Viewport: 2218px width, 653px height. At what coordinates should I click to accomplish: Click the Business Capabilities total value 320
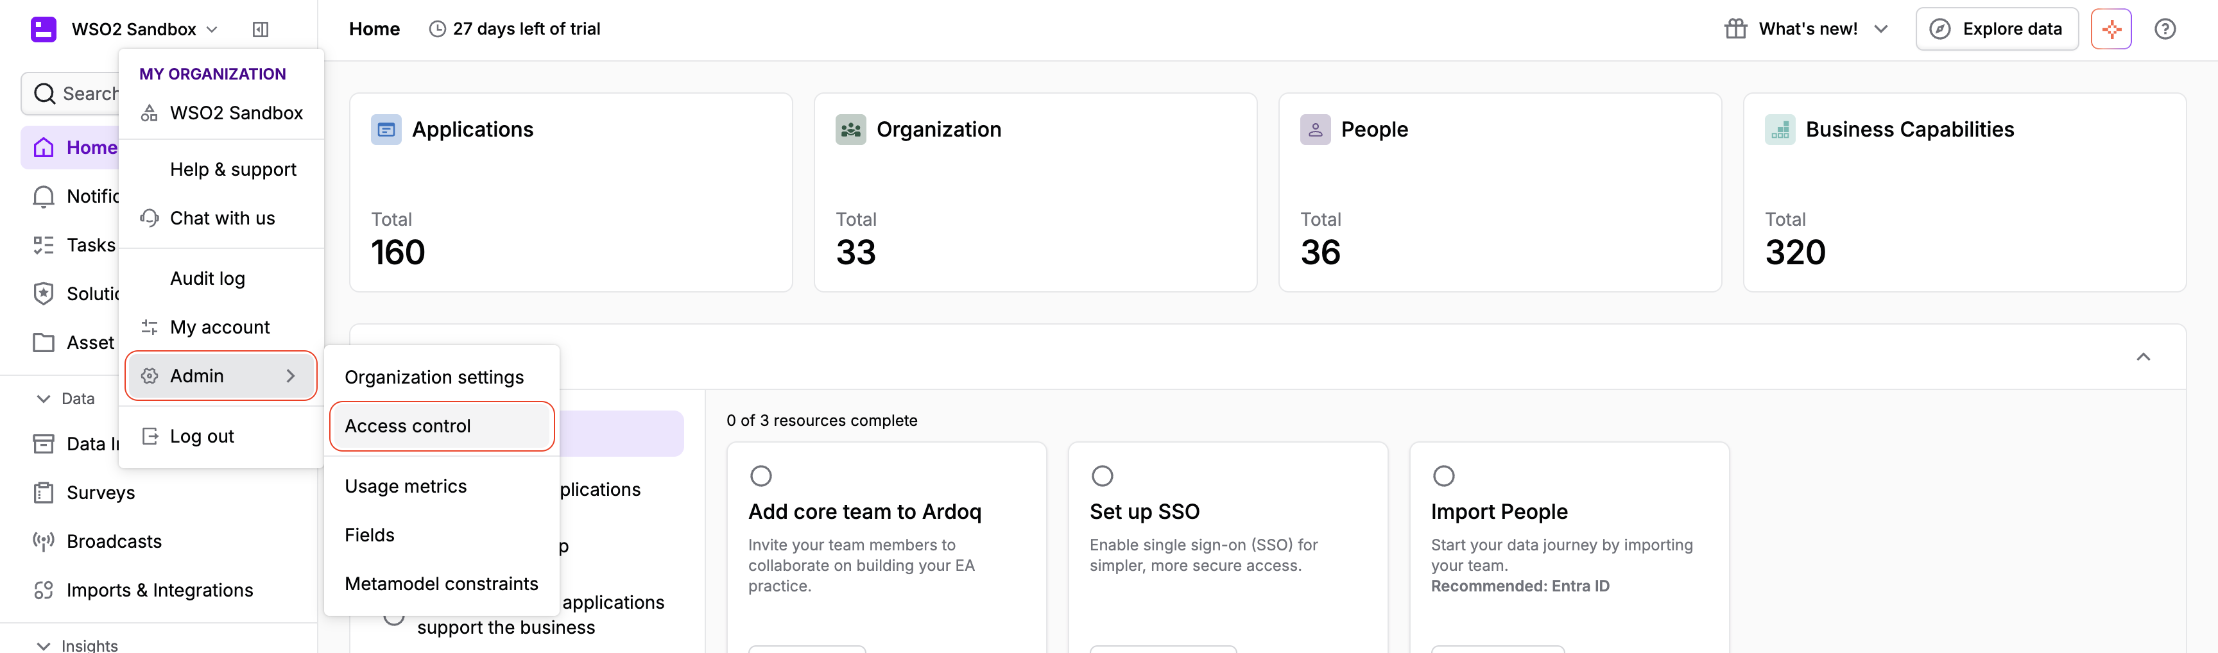click(x=1795, y=253)
